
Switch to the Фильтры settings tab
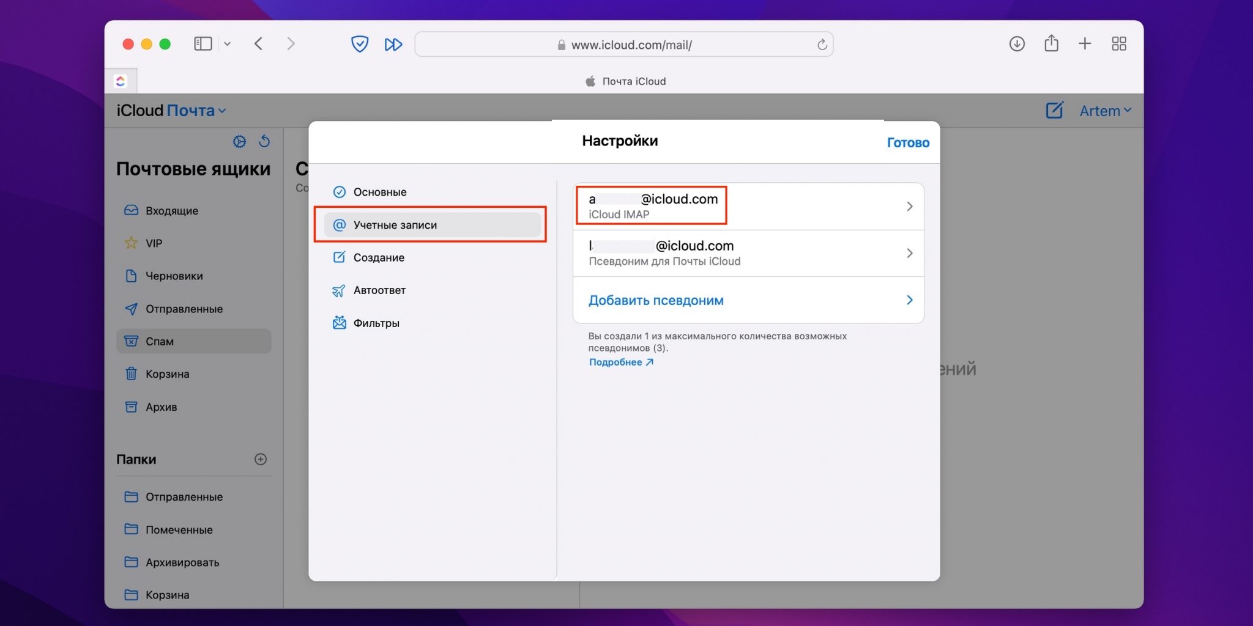click(433, 323)
